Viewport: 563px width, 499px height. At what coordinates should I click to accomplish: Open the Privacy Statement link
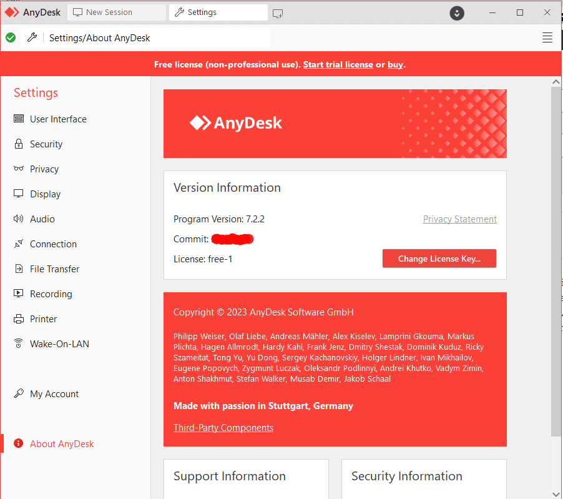coord(459,219)
